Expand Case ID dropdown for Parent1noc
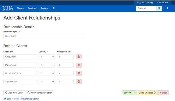The width and height of the screenshot is (175, 101). click(x=46, y=65)
